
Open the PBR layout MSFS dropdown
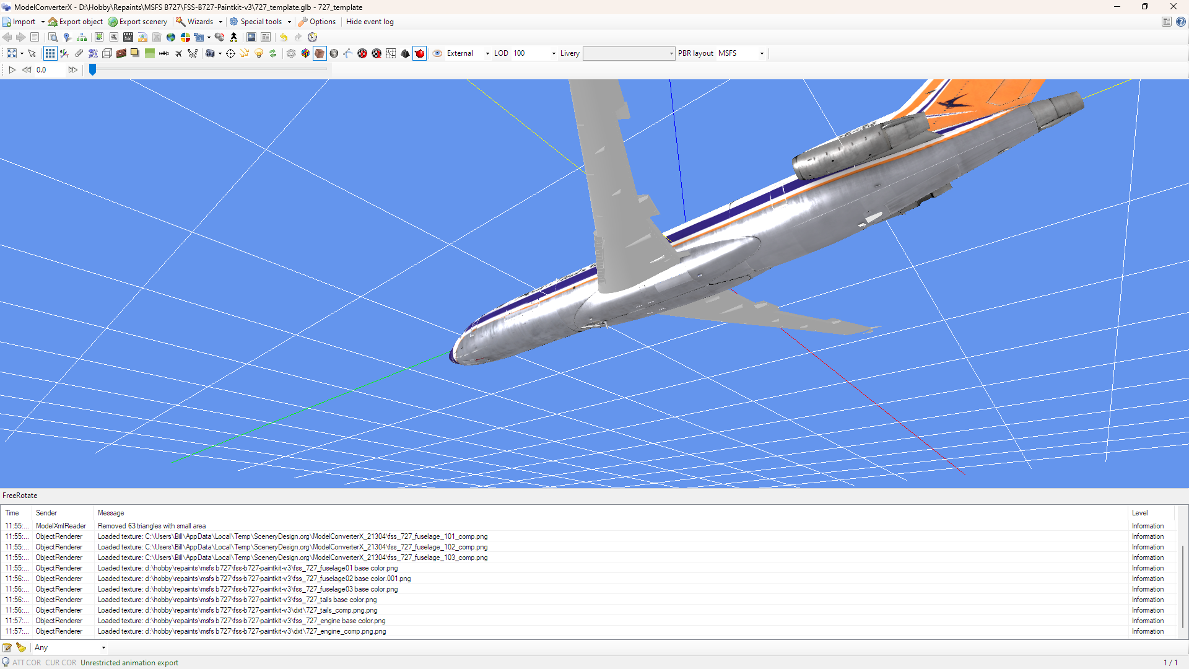[x=741, y=53]
